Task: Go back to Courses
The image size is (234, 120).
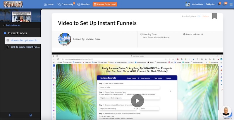Action: click(12, 25)
